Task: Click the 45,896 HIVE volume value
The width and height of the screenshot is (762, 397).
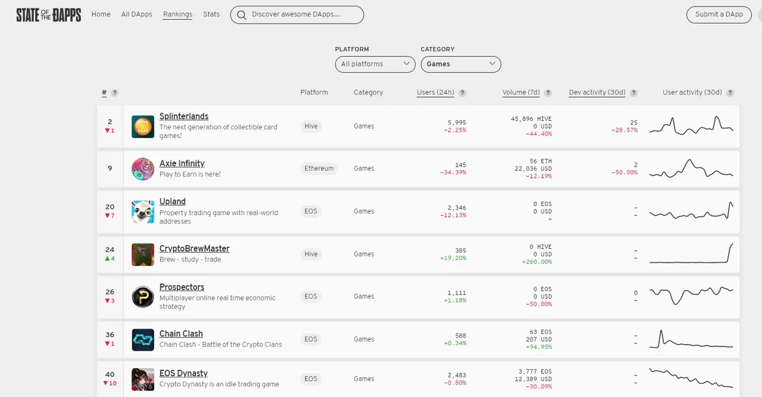Action: 532,119
